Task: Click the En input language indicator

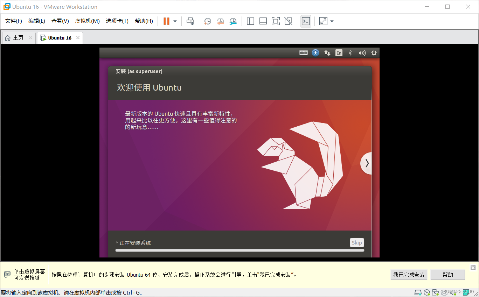Action: pyautogui.click(x=339, y=53)
